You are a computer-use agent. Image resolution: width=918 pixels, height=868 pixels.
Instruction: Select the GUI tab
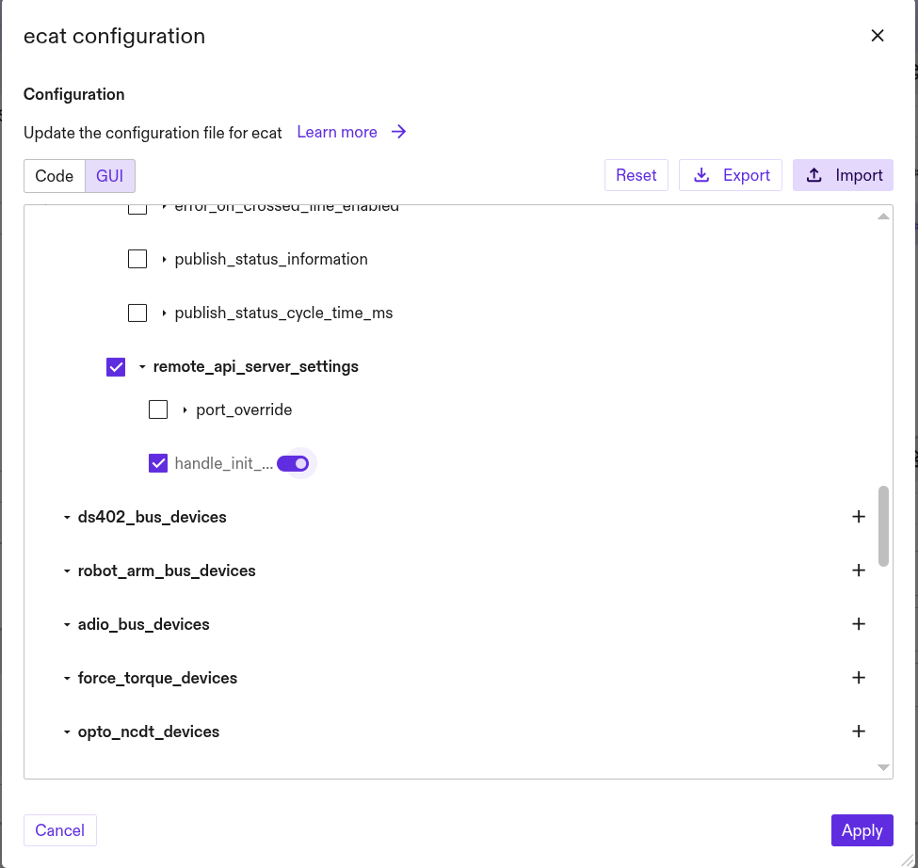coord(108,175)
